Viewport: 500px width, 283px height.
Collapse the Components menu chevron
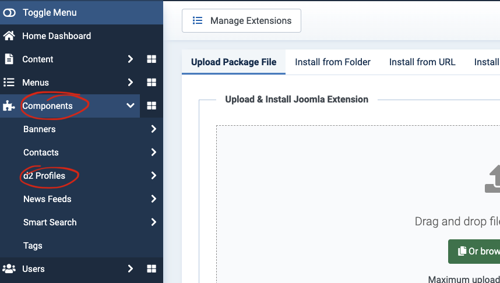click(x=130, y=105)
